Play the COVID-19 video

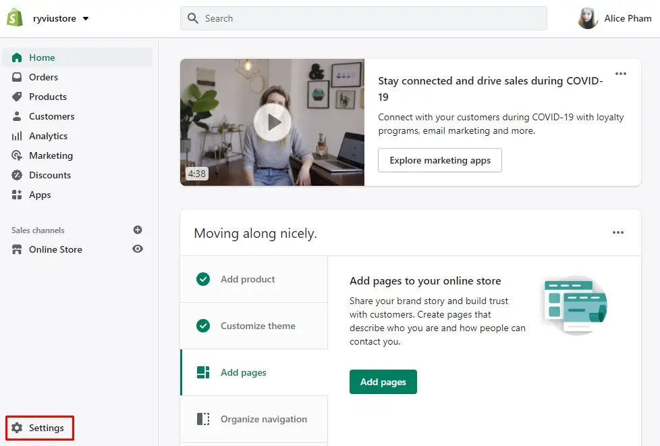pyautogui.click(x=273, y=122)
